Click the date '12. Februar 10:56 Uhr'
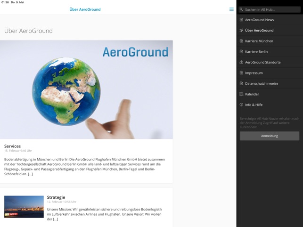 pos(62,202)
